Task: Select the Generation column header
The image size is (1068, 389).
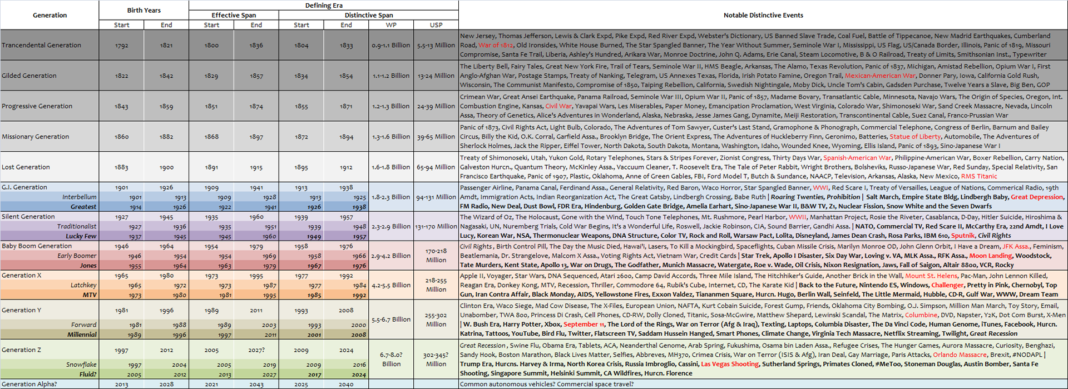Action: (50, 15)
